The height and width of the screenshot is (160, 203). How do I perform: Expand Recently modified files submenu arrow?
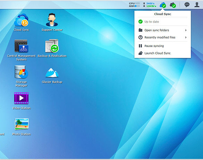click(186, 37)
